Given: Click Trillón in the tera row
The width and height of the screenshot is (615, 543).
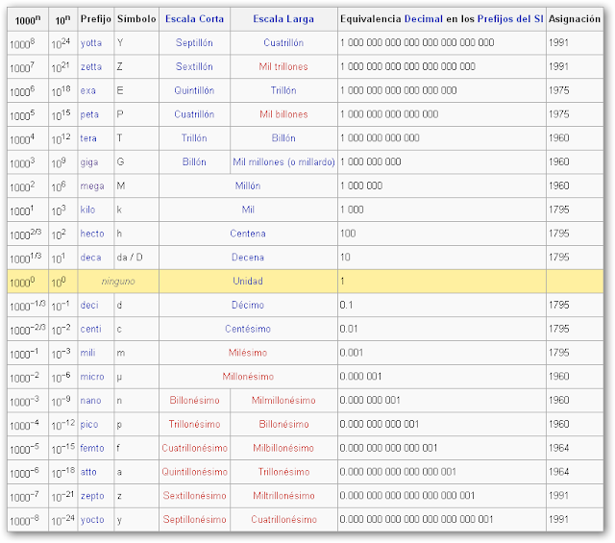Looking at the screenshot, I should click(194, 138).
